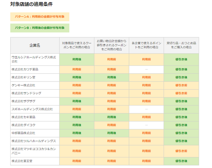Click ザグザグ points 利用前 cell
212x168 pixels.
click(x=146, y=101)
